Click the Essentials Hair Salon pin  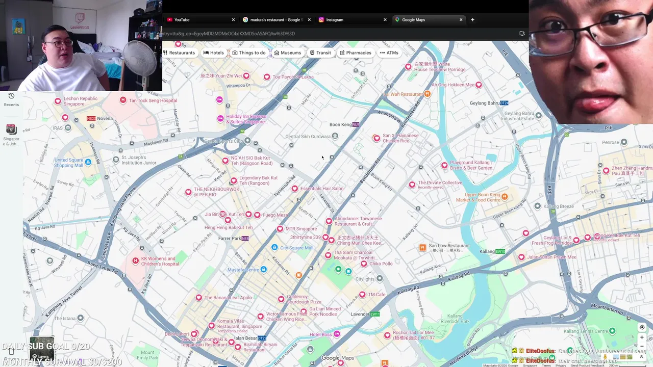click(x=294, y=189)
